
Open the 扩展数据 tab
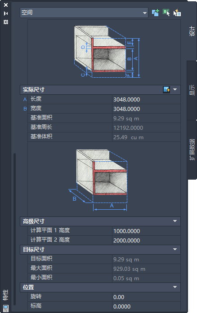point(192,150)
